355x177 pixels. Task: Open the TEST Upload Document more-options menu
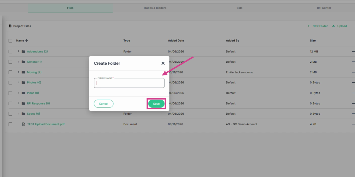[x=353, y=124]
